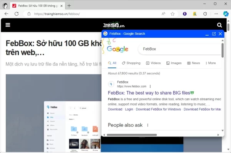The height and width of the screenshot is (153, 231).
Task: Click the About 67,800 results text
Action: [x=134, y=73]
